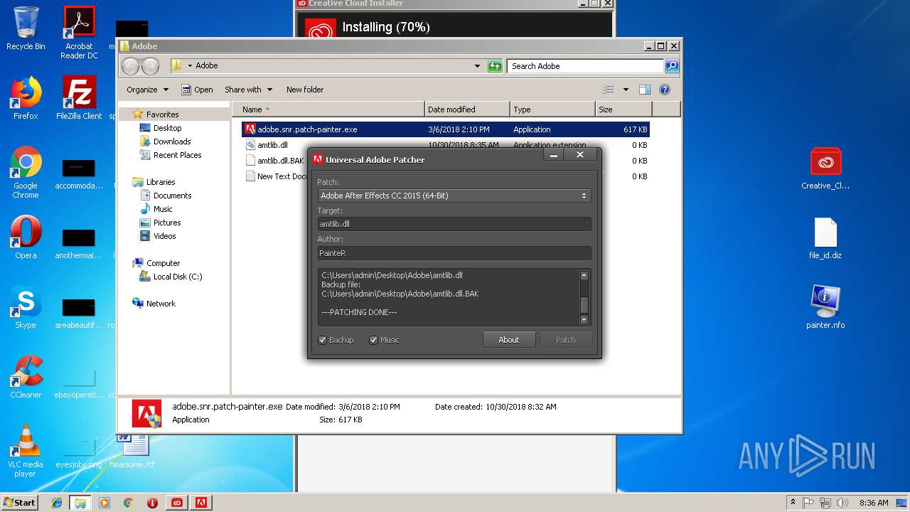Open Opera taskbar icon
Screen dimensions: 910x512
click(152, 503)
